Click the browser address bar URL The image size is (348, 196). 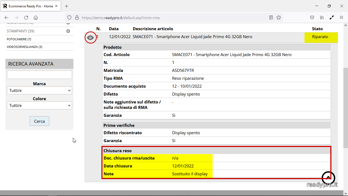pos(121,18)
